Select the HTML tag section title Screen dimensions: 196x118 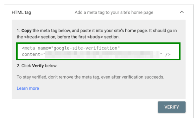[x=22, y=12]
